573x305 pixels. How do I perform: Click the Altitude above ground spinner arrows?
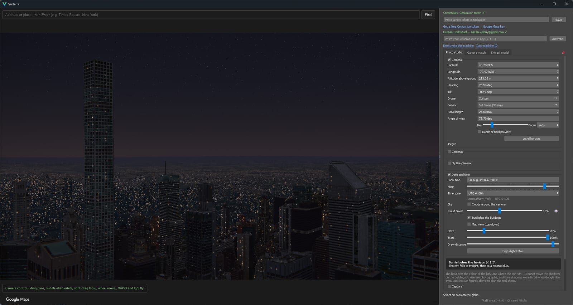(x=557, y=78)
